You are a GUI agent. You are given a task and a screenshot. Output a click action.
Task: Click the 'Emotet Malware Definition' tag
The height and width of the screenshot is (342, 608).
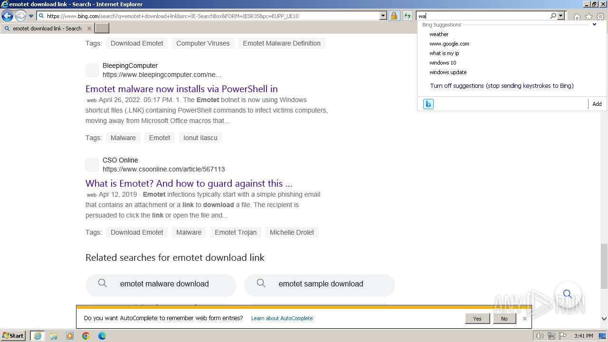pos(282,43)
